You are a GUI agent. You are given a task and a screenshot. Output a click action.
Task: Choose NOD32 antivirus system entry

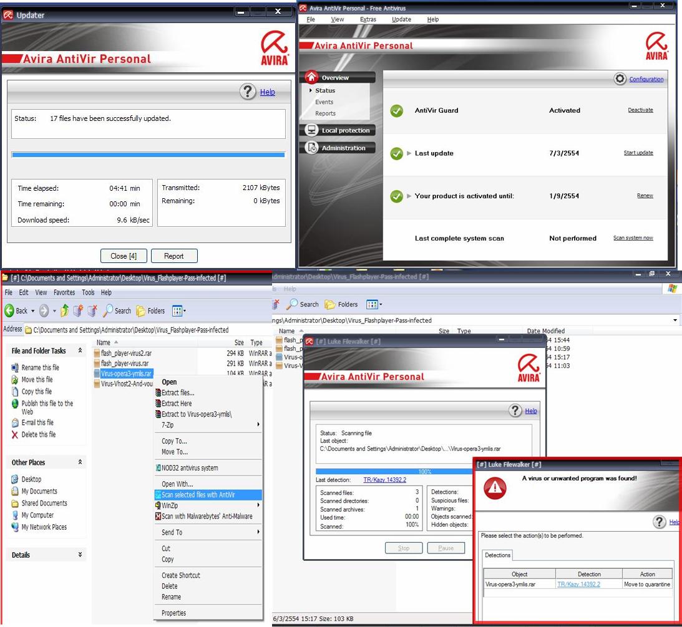coord(190,468)
